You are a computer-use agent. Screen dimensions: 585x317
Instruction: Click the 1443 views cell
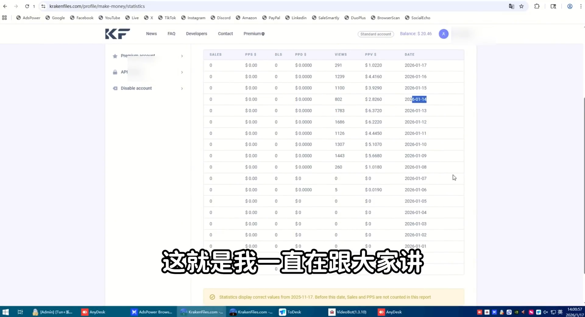click(x=339, y=156)
